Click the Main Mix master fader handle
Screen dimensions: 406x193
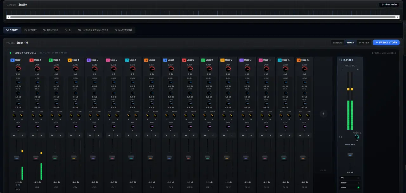click(350, 155)
